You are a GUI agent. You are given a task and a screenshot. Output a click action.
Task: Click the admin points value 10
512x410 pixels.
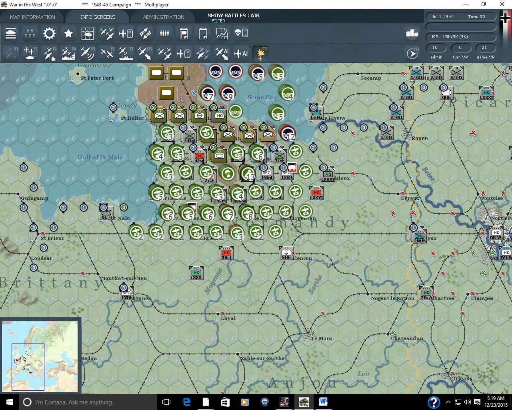(x=435, y=48)
